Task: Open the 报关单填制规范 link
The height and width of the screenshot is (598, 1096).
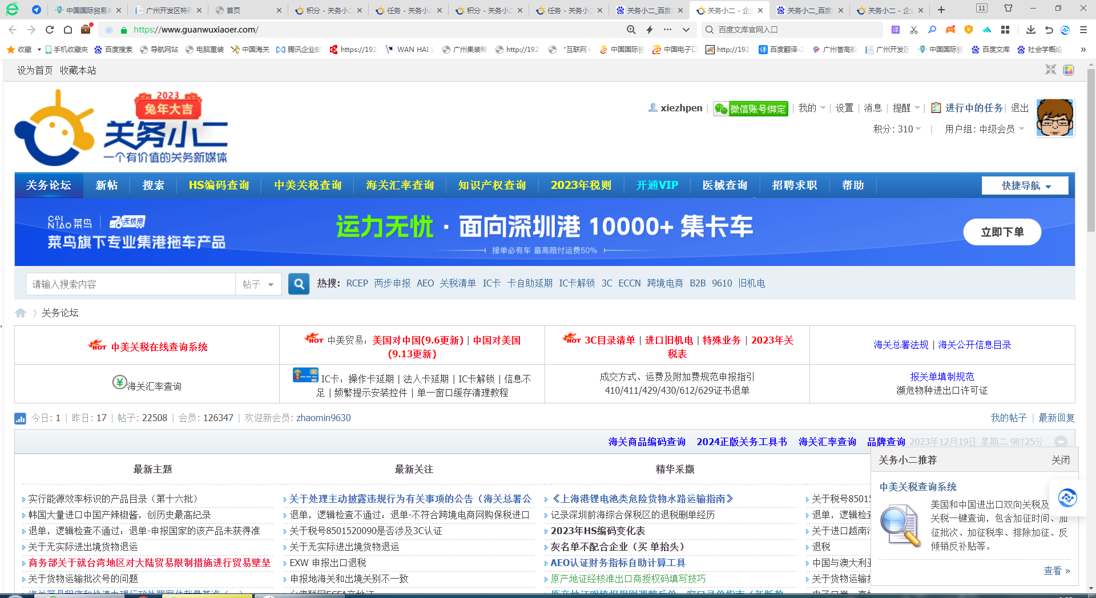Action: point(942,377)
